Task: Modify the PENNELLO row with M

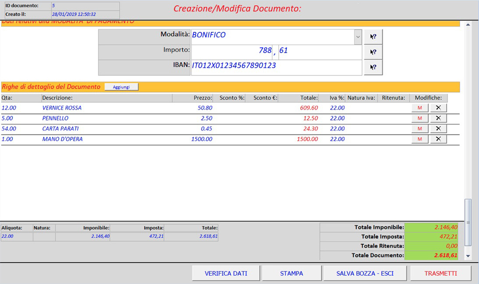Action: click(x=420, y=118)
